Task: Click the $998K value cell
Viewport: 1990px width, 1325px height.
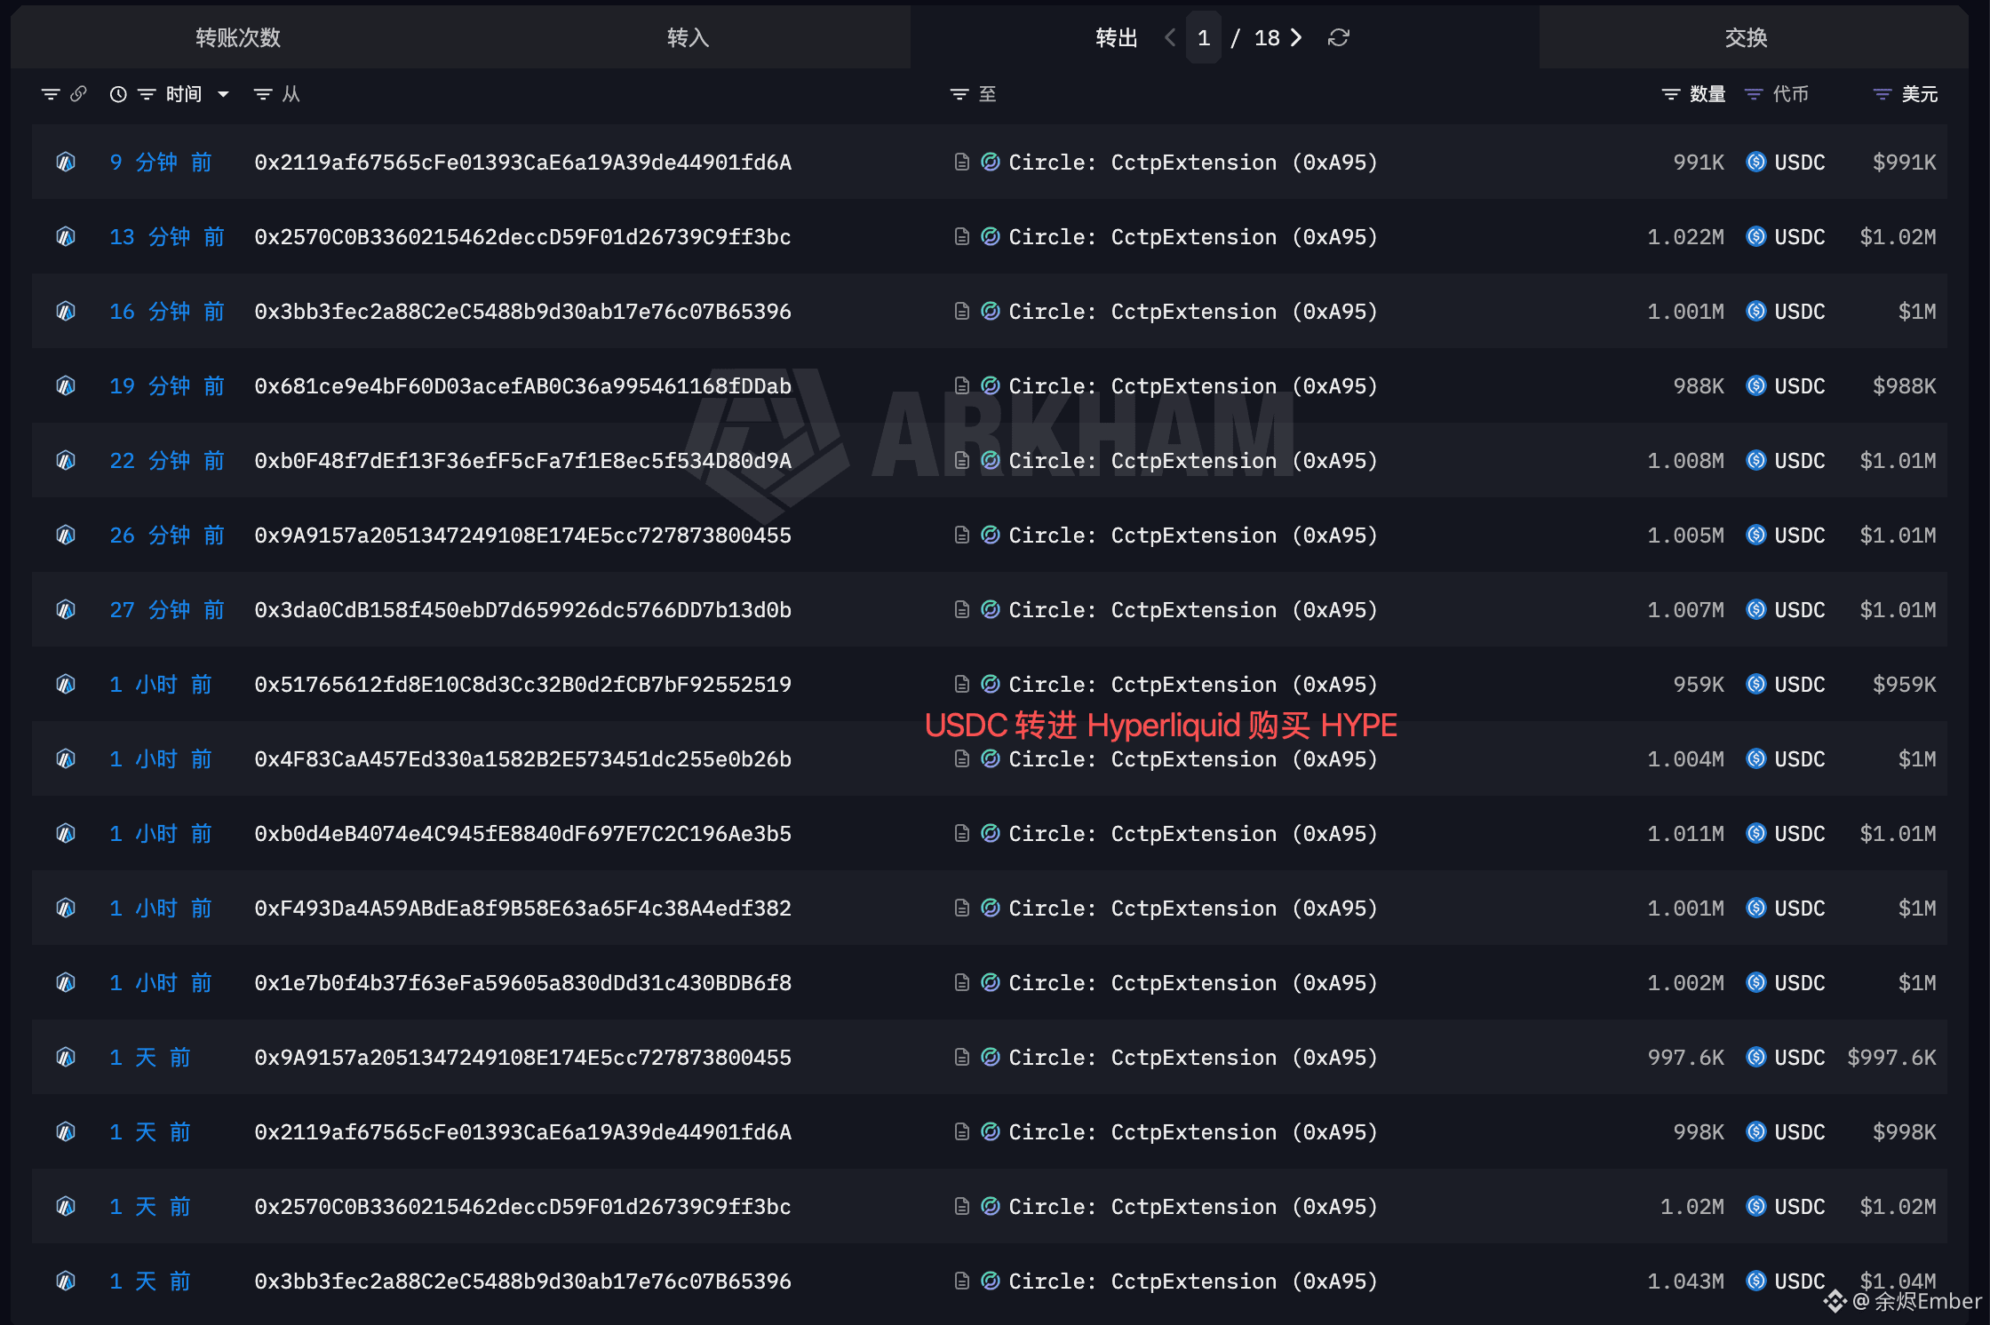Action: tap(1905, 1131)
